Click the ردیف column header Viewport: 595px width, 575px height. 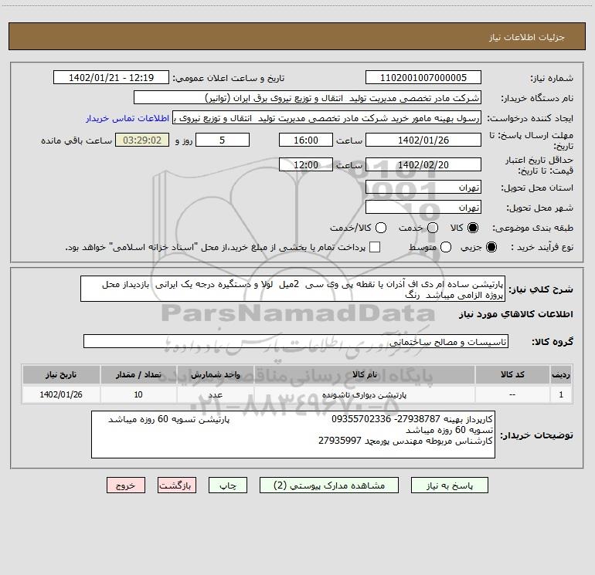click(561, 374)
